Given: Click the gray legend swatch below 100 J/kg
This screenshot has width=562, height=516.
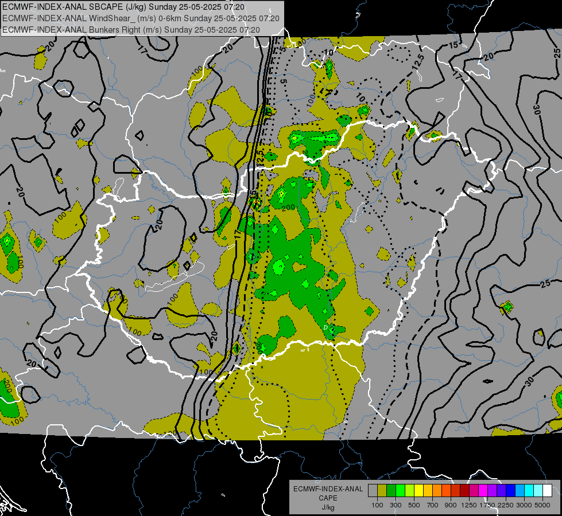Looking at the screenshot, I should (373, 491).
